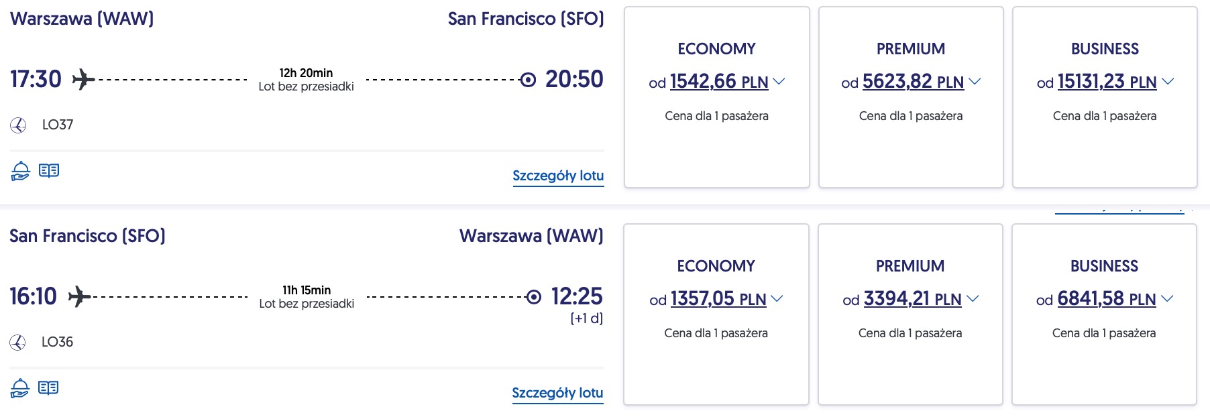Click the magazine icon under flight LO37
Screen dimensions: 1210x419
[49, 171]
